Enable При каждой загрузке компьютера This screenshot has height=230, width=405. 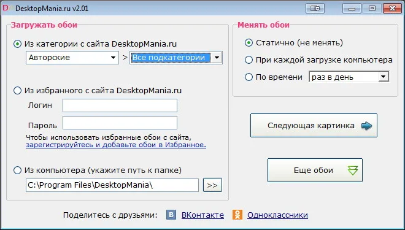249,60
